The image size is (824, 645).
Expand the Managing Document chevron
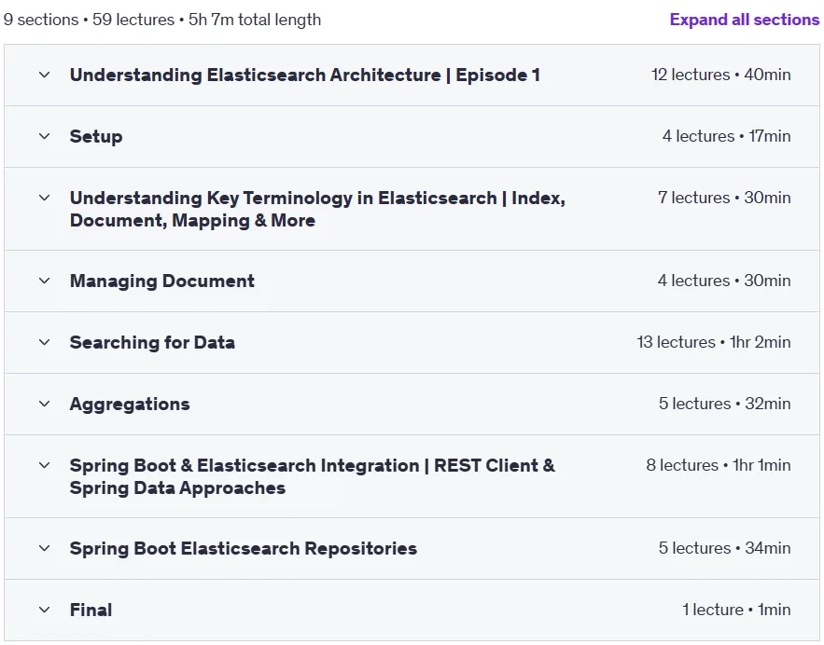[x=45, y=281]
